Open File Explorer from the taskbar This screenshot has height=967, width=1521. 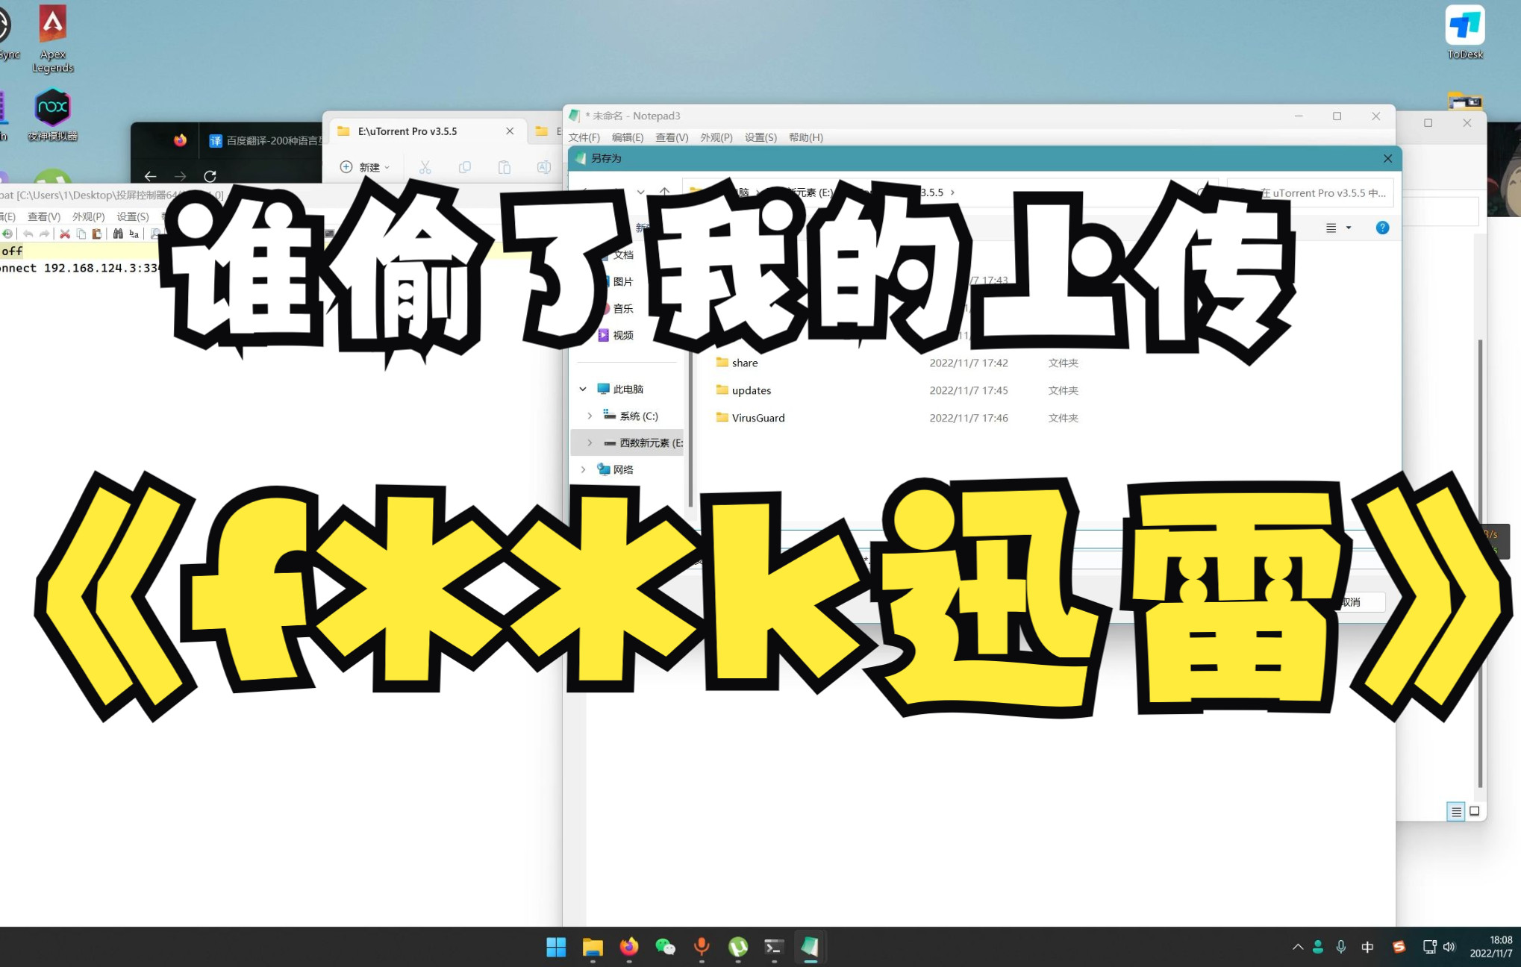pos(593,947)
